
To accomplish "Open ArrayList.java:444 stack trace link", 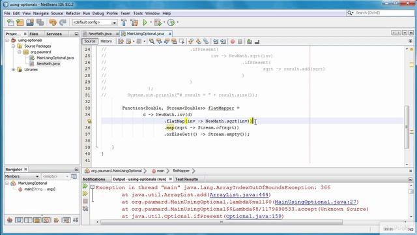I will 239,195.
